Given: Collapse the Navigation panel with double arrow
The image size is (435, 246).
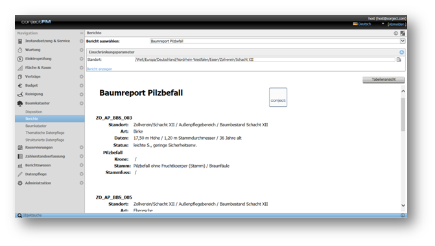Looking at the screenshot, I should tap(82, 33).
